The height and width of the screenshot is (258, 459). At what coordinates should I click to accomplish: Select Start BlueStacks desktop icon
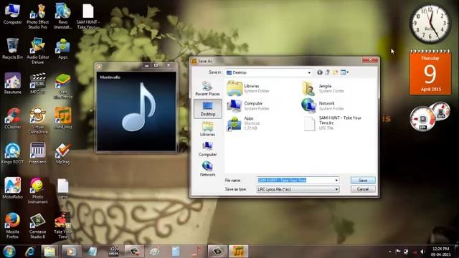click(x=62, y=86)
